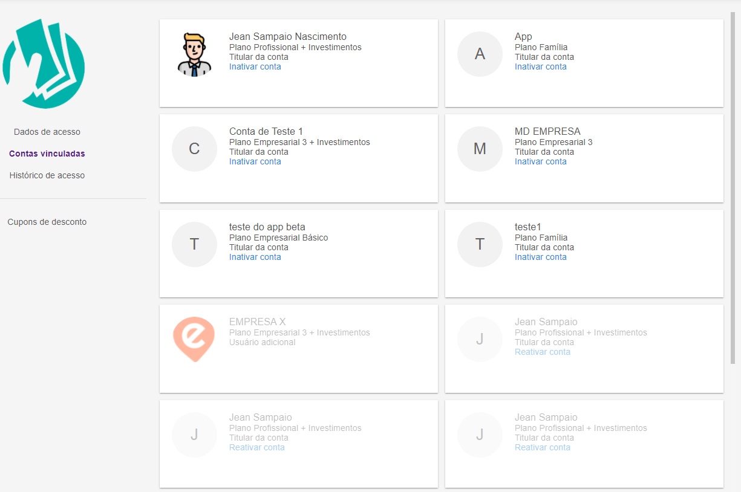Screen dimensions: 741x492
Task: Open Cupons de desconto section
Action: click(47, 222)
